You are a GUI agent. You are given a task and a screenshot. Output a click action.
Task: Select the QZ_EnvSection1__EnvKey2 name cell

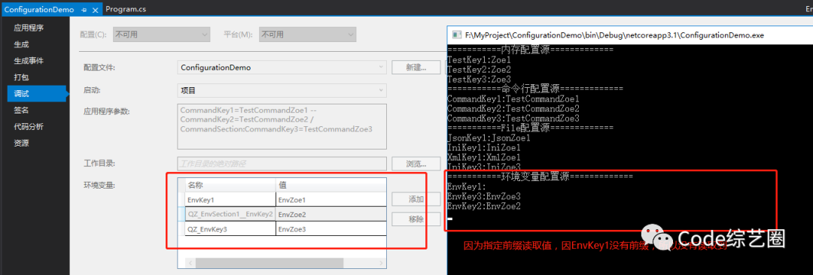(x=230, y=214)
